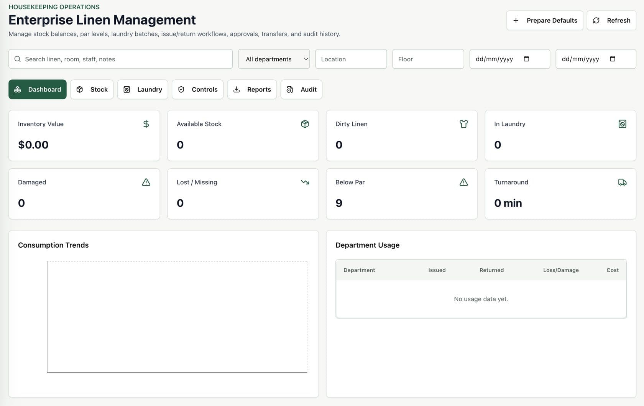Screen dimensions: 644x406
Task: Click the Enterprise Linen Management title
Action: tap(102, 20)
